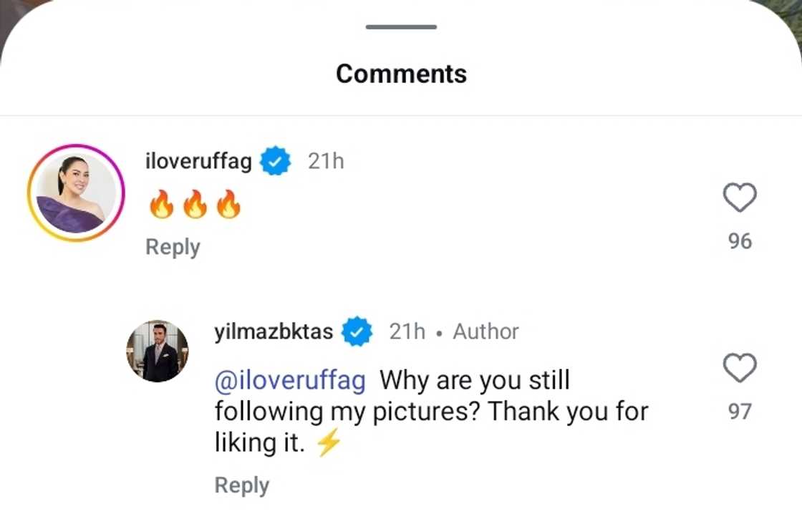Tap the verified badge beside yilmazbktas

(356, 331)
